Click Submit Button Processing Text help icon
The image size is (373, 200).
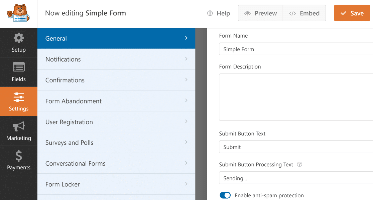(x=299, y=164)
